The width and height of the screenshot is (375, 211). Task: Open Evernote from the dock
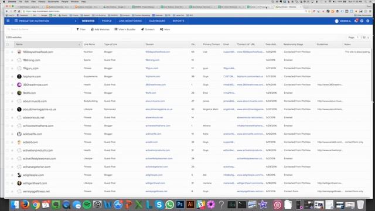56,205
